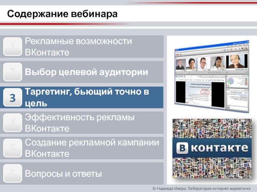Click the VK 'B' logo square
257x192 pixels.
pyautogui.click(x=182, y=148)
